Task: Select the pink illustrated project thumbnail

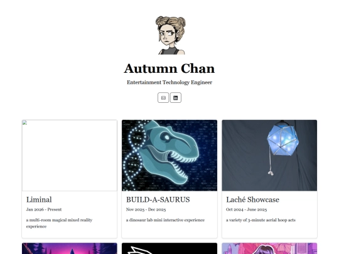Action: coord(269,248)
